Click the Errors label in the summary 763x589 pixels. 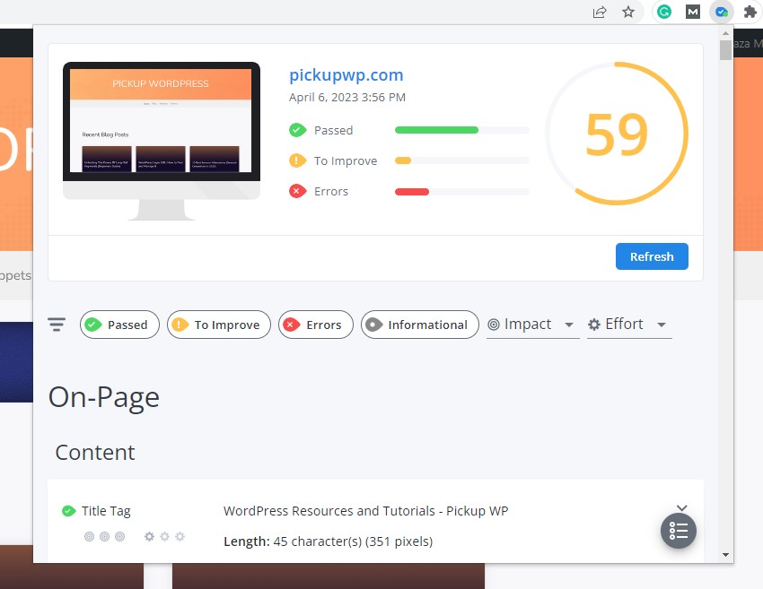331,192
